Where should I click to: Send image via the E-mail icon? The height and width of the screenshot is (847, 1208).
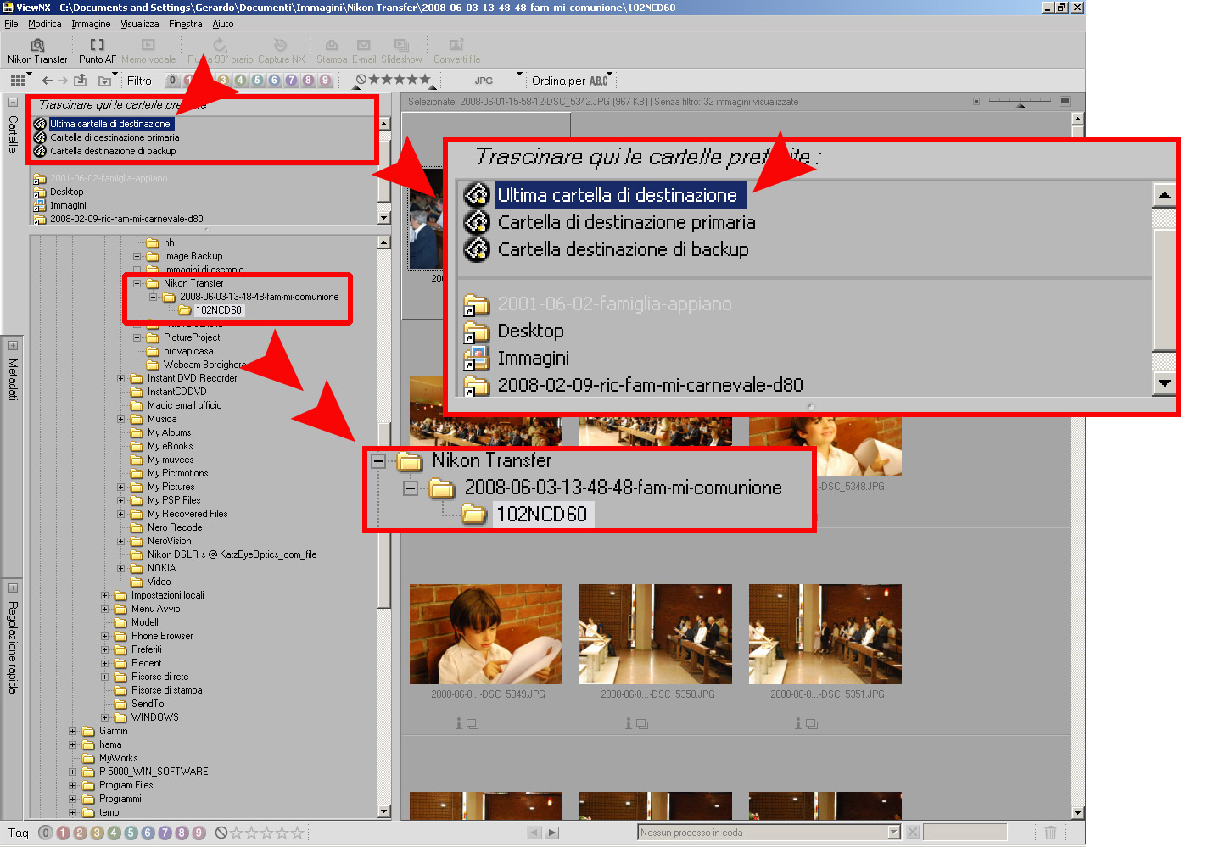364,52
